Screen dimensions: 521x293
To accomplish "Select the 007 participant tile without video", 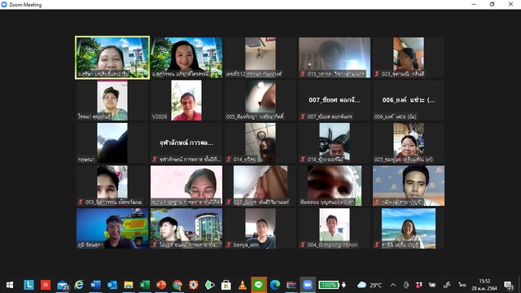I will [x=335, y=100].
